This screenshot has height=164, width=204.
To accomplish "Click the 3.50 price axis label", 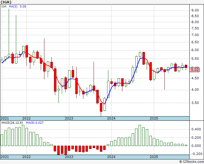I will click(x=195, y=103).
